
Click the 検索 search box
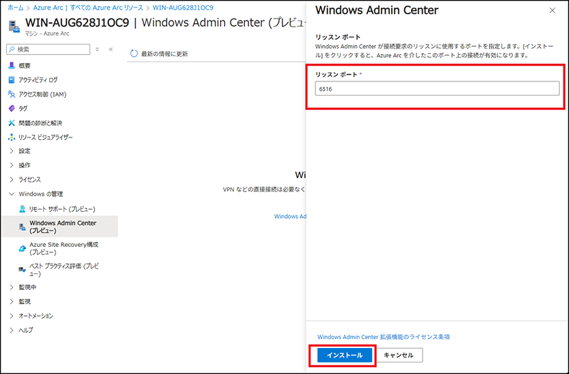click(x=49, y=49)
